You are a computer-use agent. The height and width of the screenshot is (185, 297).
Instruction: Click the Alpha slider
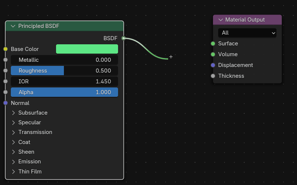64,92
